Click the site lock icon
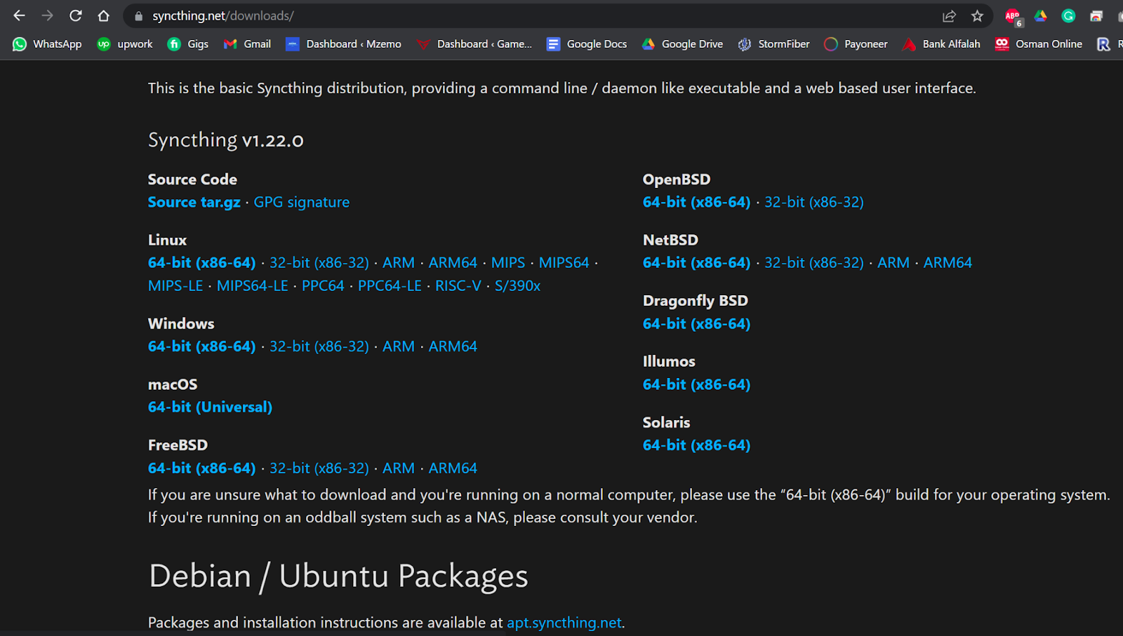This screenshot has height=636, width=1123. point(138,16)
